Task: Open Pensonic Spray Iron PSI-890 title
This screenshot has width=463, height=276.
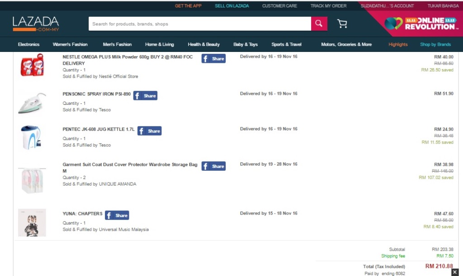Action: pyautogui.click(x=97, y=94)
